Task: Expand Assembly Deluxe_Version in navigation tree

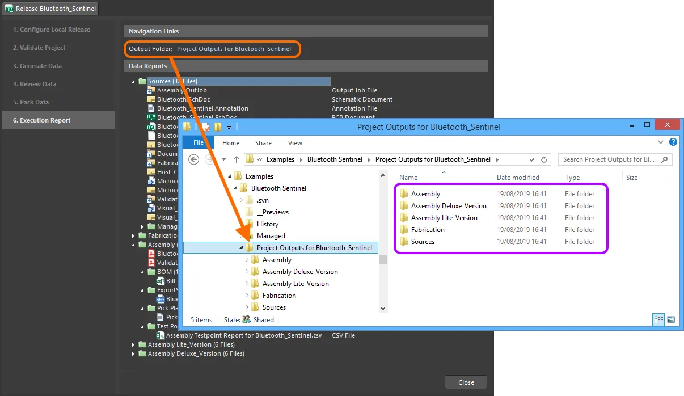Action: (x=247, y=272)
